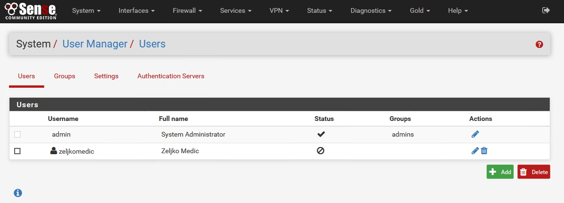Open the red help question icon

(539, 45)
